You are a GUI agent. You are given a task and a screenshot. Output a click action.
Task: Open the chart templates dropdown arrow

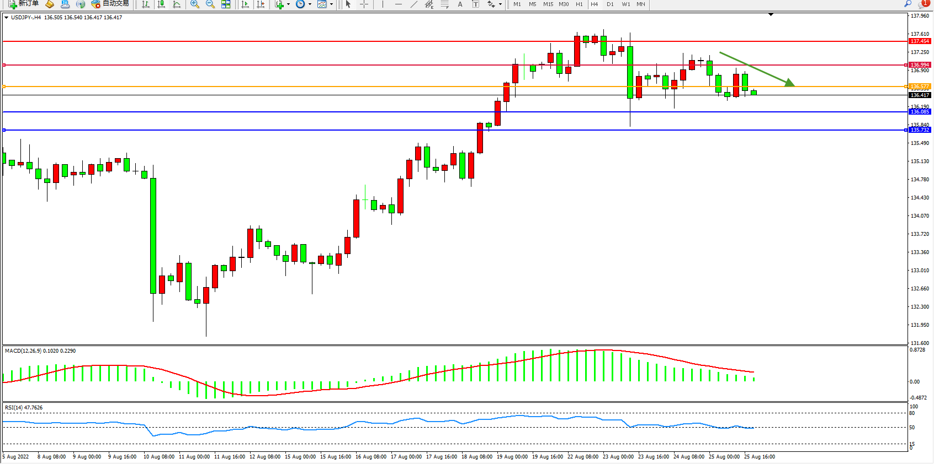click(331, 4)
